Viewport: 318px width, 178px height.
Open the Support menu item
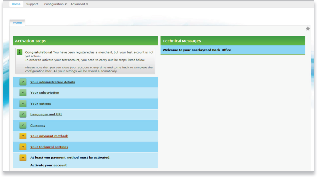coord(32,4)
